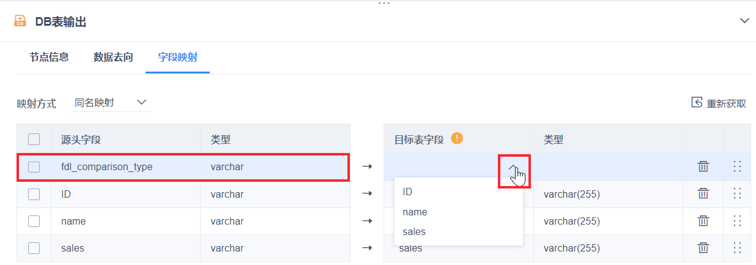The width and height of the screenshot is (756, 265).
Task: Collapse the DB表输出 panel chevron
Action: pos(744,21)
